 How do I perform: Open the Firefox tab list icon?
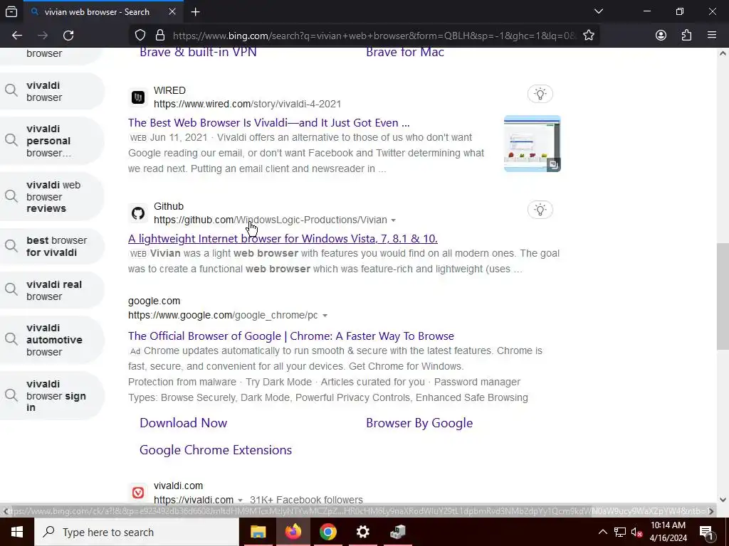pos(11,12)
